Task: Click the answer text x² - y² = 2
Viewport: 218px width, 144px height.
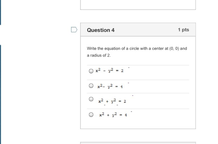Action: point(110,71)
